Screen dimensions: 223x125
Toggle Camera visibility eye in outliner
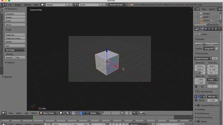click(x=212, y=20)
